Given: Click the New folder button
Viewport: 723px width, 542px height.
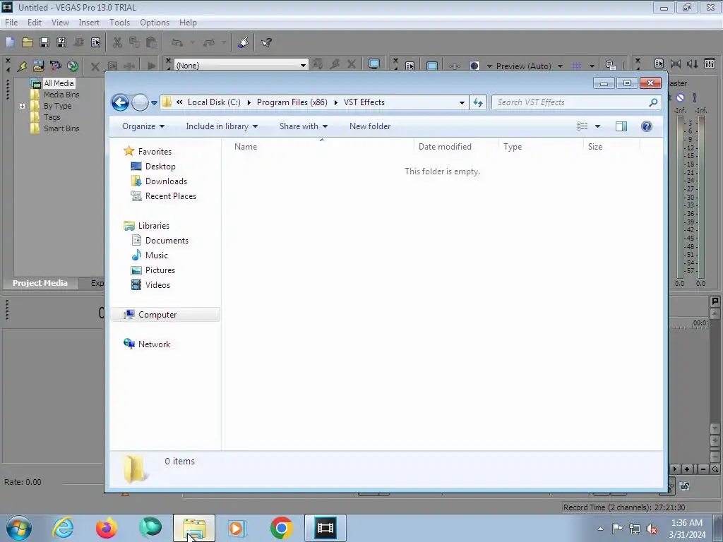Looking at the screenshot, I should click(370, 126).
